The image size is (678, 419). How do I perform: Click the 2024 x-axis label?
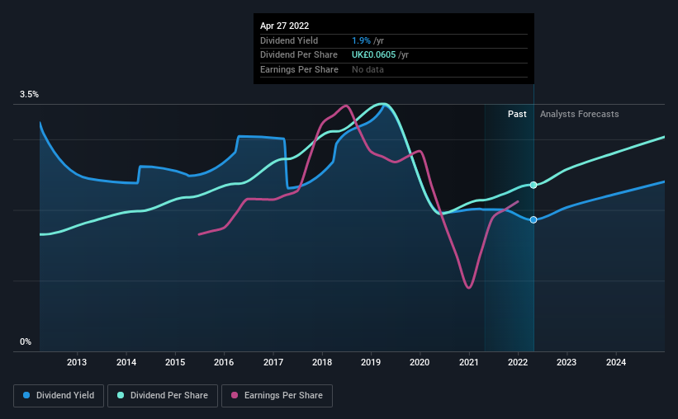click(616, 362)
